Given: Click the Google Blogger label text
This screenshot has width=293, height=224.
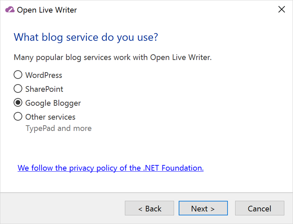Looking at the screenshot, I should click(x=53, y=103).
